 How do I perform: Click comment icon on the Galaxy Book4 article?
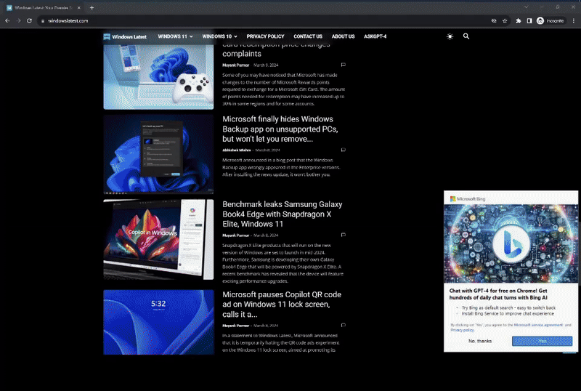pos(343,235)
